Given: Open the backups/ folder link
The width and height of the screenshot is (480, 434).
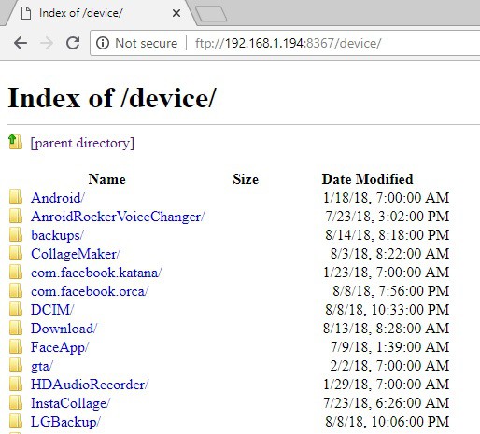Looking at the screenshot, I should pyautogui.click(x=57, y=235).
